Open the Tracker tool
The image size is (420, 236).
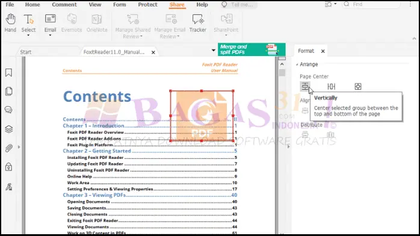198,23
